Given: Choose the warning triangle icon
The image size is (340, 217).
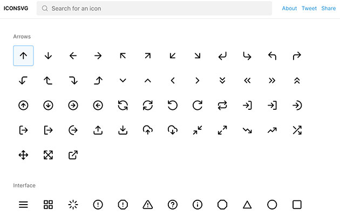Looking at the screenshot, I should click(147, 205).
